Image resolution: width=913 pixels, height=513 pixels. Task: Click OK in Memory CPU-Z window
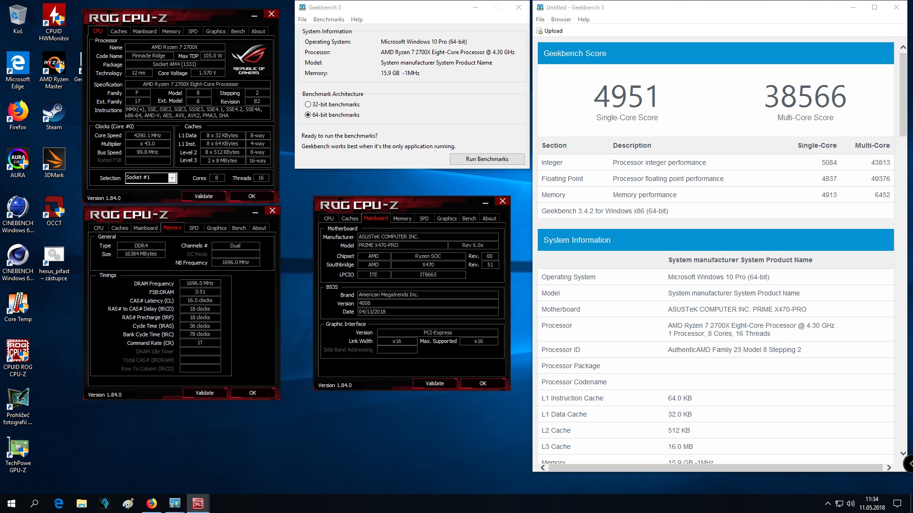point(253,393)
